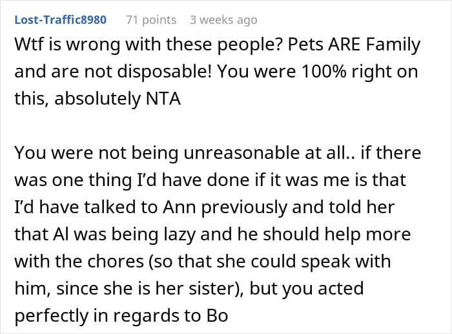
Task: Click the 100% text in the comment
Action: pyautogui.click(x=324, y=72)
